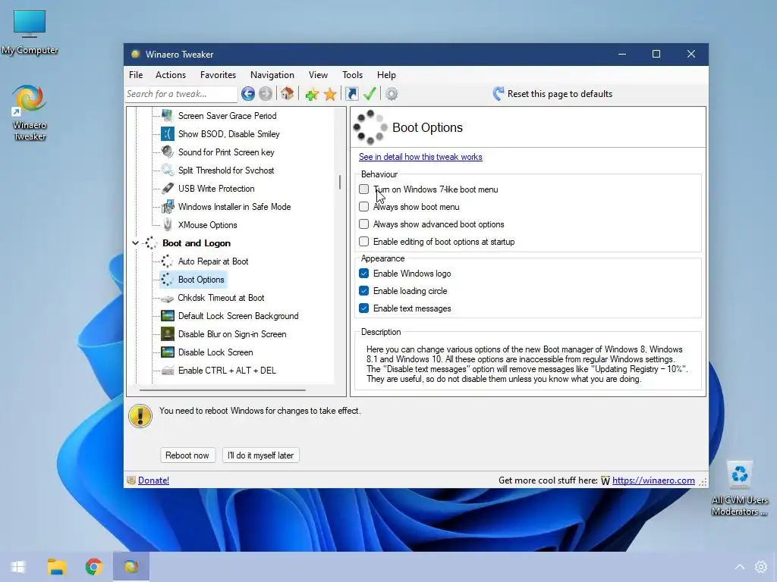The image size is (777, 582).
Task: Click the Reset page refresh arrow icon
Action: click(498, 93)
